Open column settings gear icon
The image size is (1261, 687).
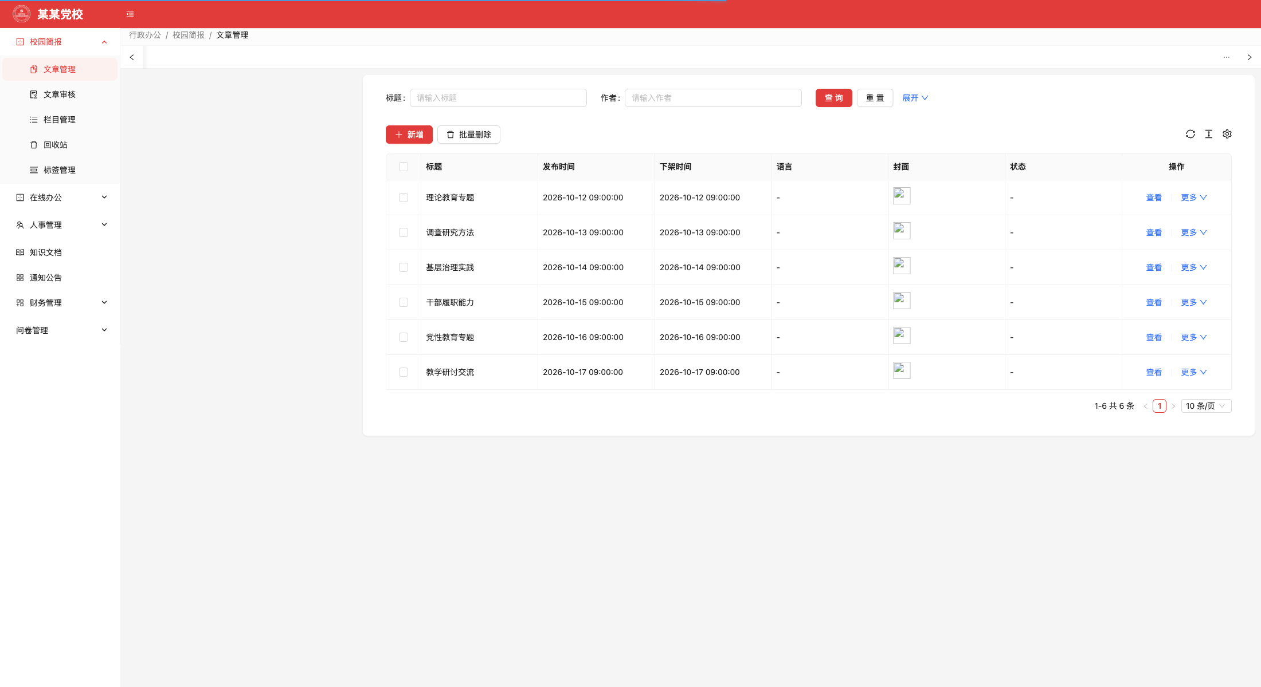(1227, 134)
